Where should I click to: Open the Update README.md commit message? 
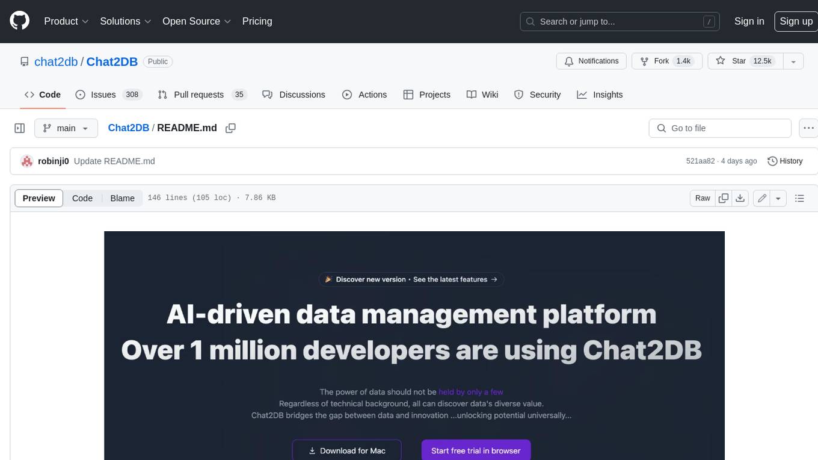(x=114, y=161)
